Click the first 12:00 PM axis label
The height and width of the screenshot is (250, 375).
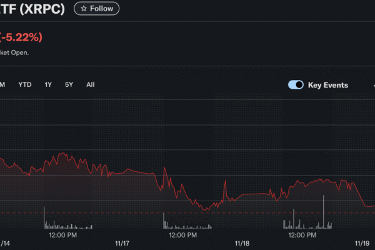(62, 235)
